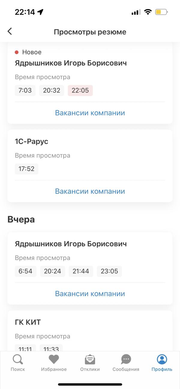The height and width of the screenshot is (389, 180).
Task: Tap the back arrow icon
Action: pos(10,31)
